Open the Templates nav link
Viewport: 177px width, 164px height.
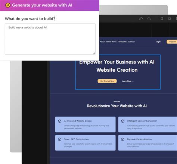(x=122, y=41)
